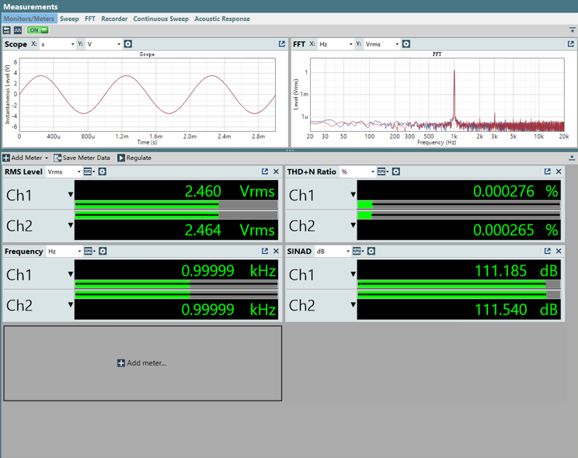Open RMS Level meter settings gear
The height and width of the screenshot is (458, 578).
pos(103,172)
